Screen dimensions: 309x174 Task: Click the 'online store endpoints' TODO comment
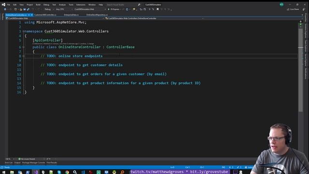71,56
